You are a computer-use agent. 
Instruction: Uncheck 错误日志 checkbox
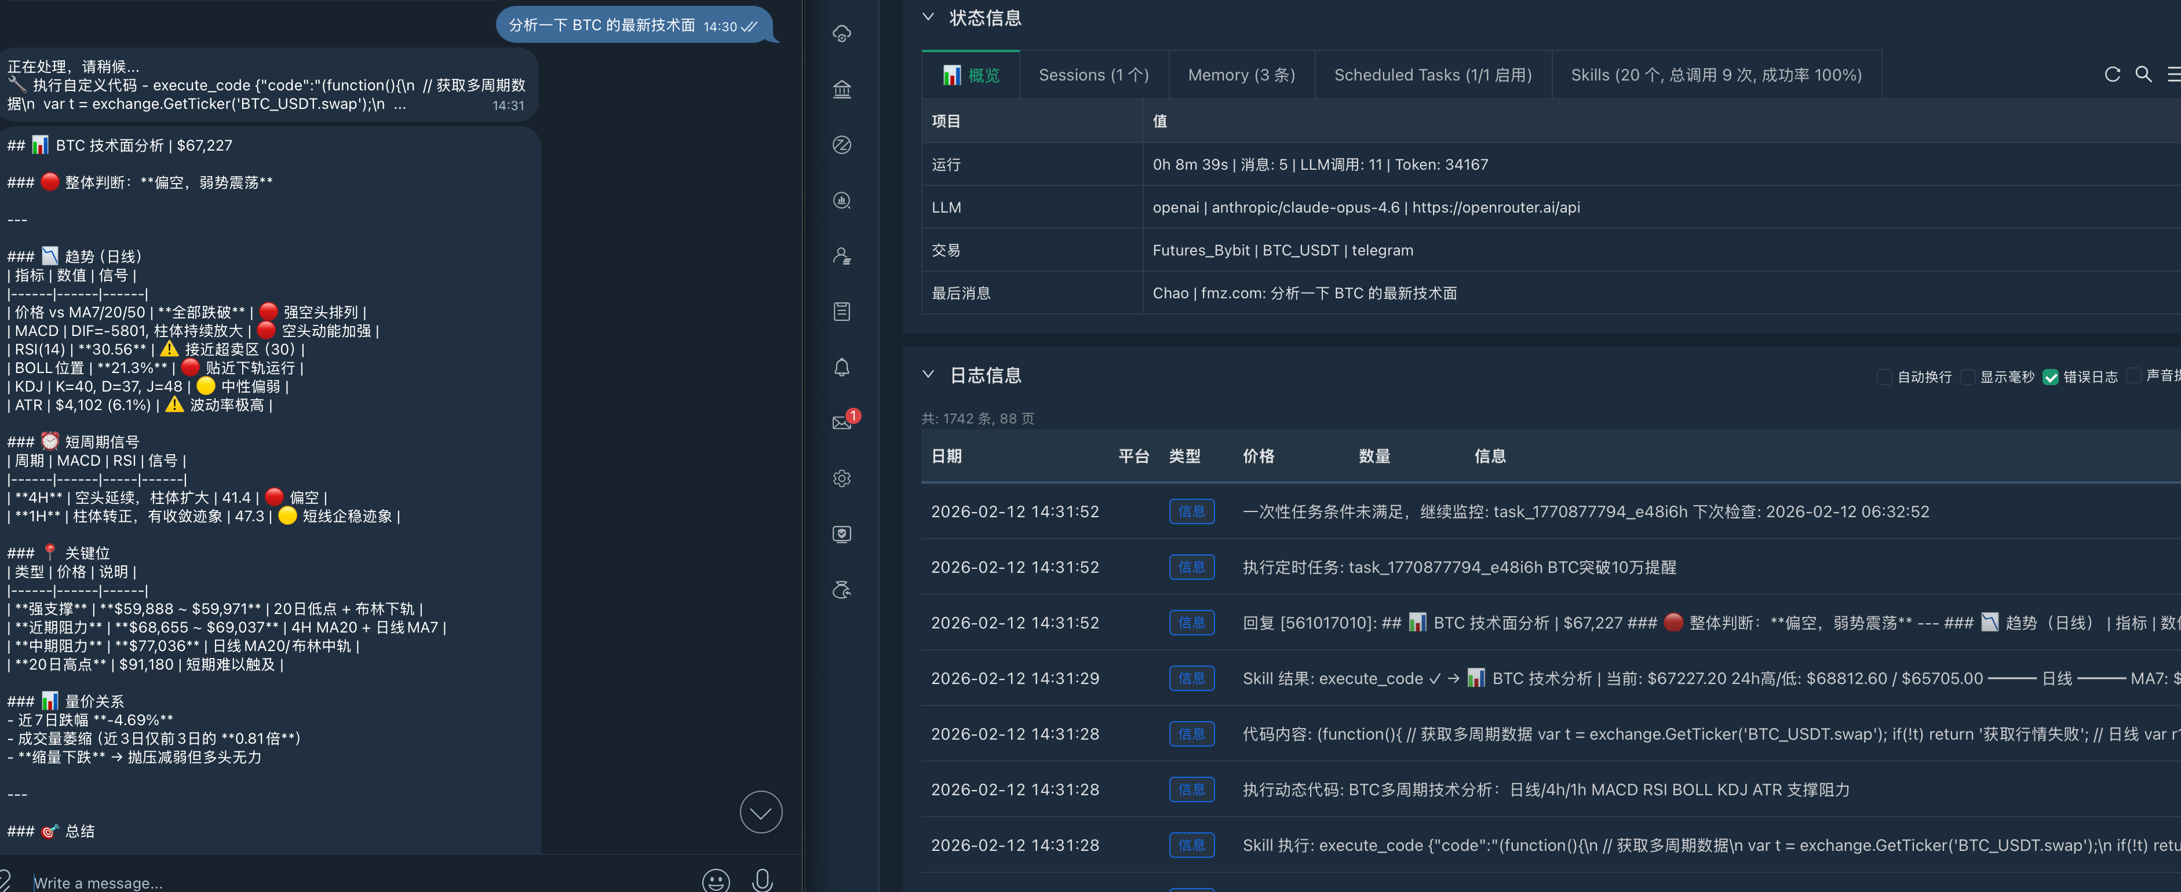click(x=2050, y=376)
